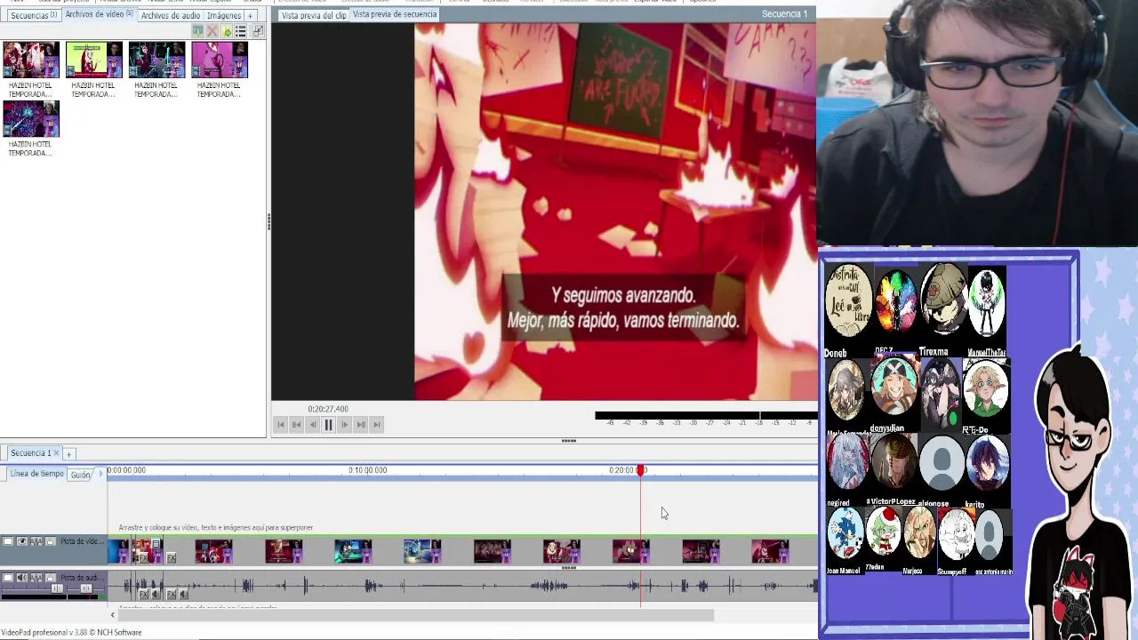Switch media bin to list view

click(240, 31)
